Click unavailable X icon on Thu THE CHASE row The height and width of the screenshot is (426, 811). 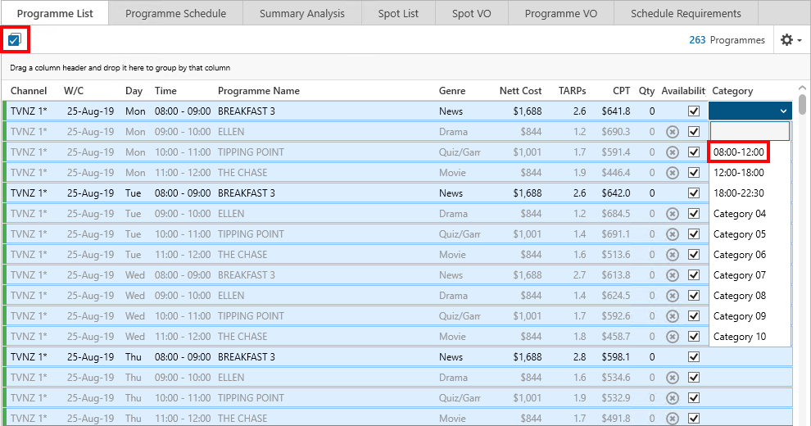[x=672, y=419]
